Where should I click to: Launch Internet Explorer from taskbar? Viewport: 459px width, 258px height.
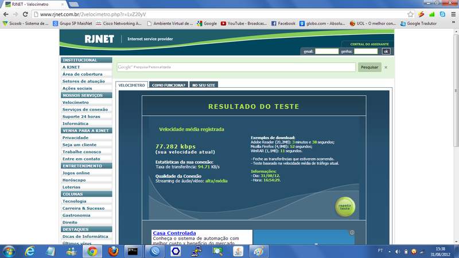pyautogui.click(x=30, y=251)
